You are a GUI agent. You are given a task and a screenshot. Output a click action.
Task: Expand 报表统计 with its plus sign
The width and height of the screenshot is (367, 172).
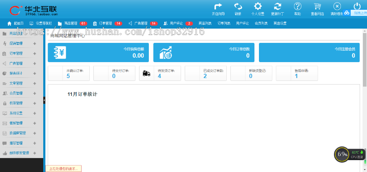click(x=35, y=73)
